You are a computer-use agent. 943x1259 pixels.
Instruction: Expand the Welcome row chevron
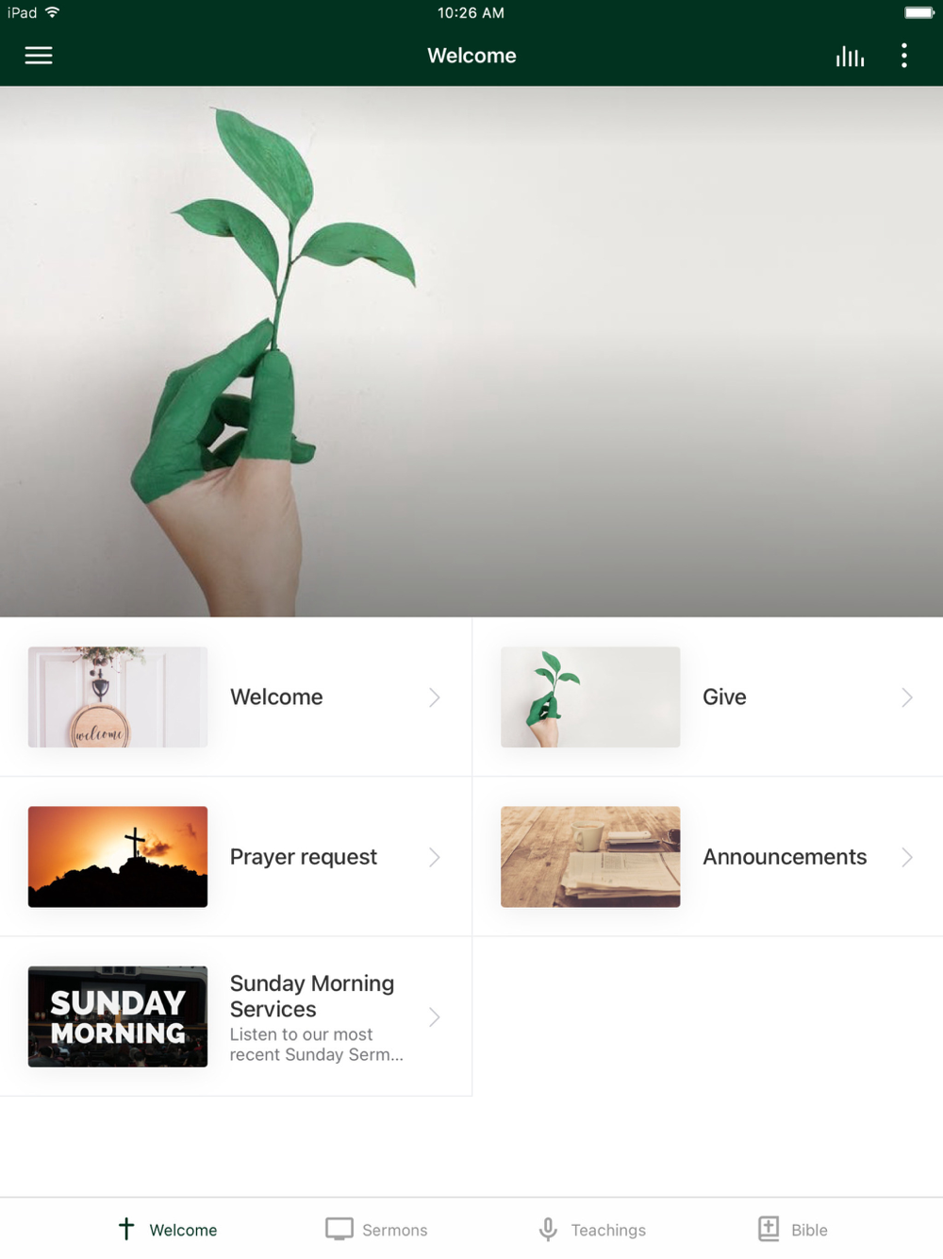[x=435, y=697]
